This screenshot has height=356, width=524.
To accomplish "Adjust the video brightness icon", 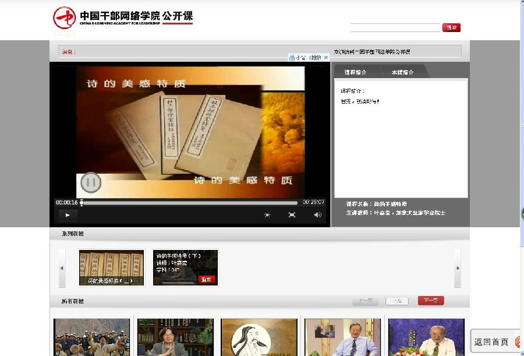I will tap(267, 215).
